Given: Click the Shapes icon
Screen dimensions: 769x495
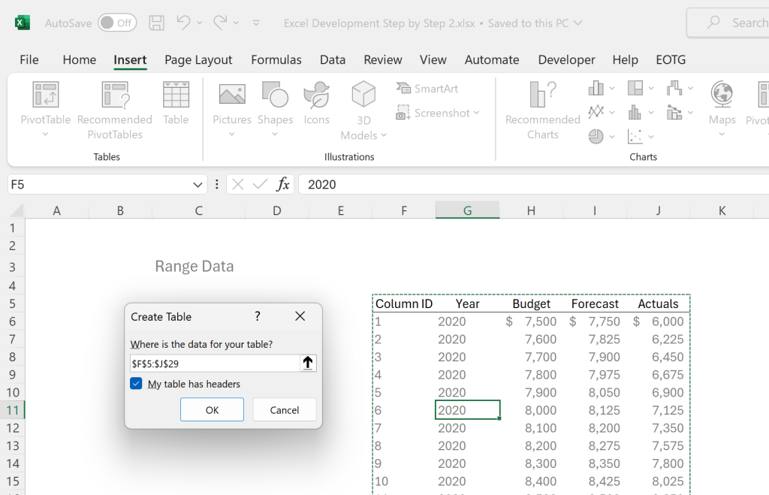Looking at the screenshot, I should 275,94.
